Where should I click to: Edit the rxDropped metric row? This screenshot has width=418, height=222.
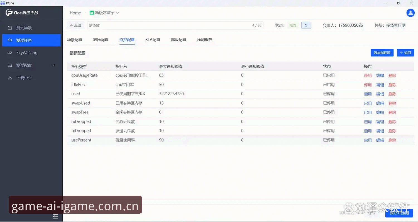pos(380,122)
